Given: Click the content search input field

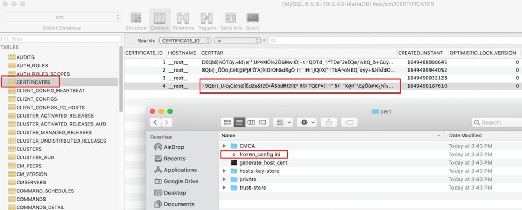Looking at the screenshot, I should (395, 41).
